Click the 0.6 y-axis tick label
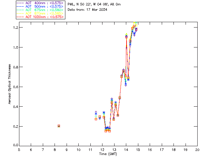The height and width of the screenshot is (162, 203). click(x=15, y=87)
